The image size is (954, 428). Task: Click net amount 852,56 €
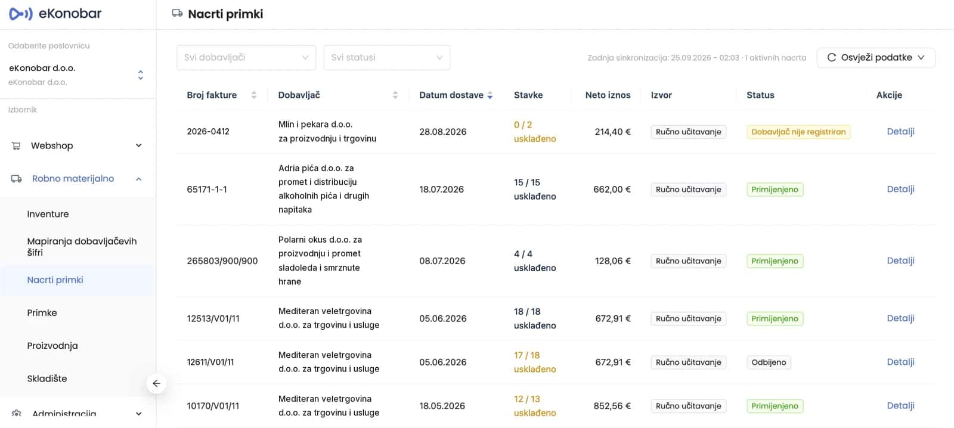coord(612,405)
